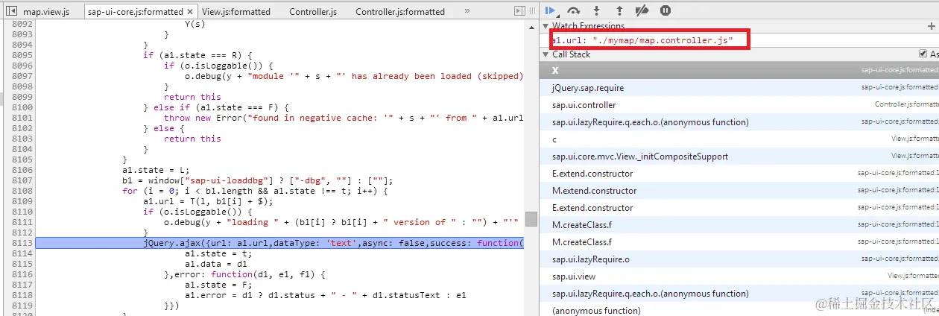Open the View.js:formatted tab
The width and height of the screenshot is (939, 316).
pos(235,11)
